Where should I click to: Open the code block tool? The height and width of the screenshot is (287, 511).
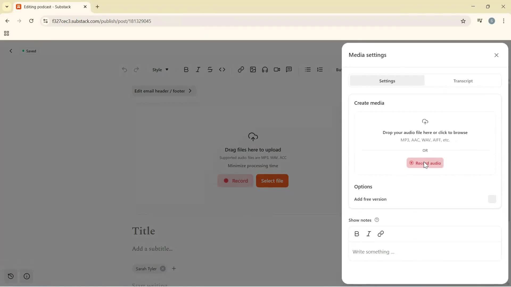pyautogui.click(x=222, y=69)
